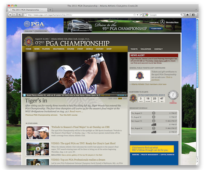
Task: Switch to the PGATOUR.COM site tab
Action: point(41,31)
